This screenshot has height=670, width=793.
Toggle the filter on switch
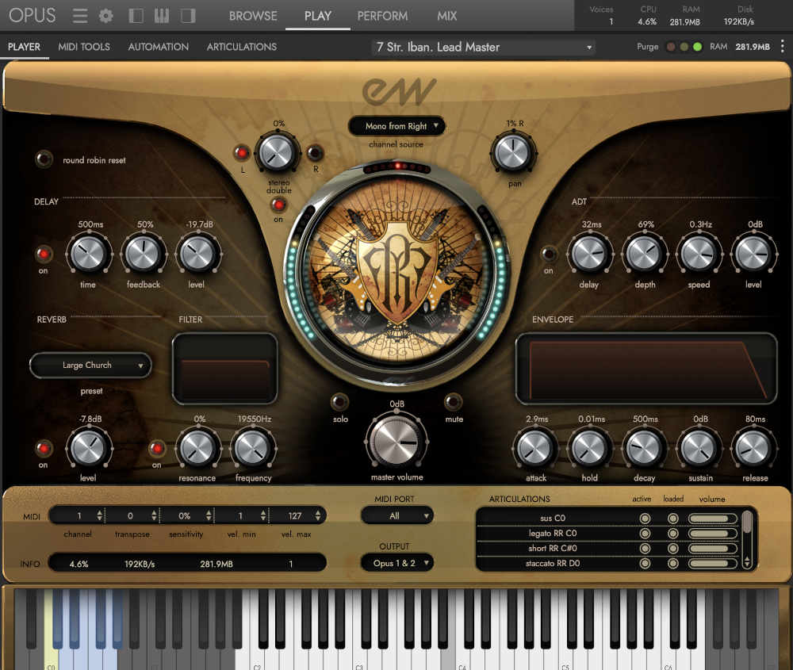tap(157, 448)
